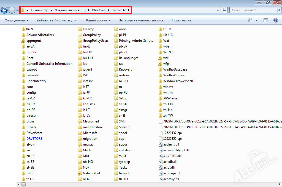Image resolution: width=282 pixels, height=187 pixels.
Task: Click the Windows breadcrumb segment
Action: click(99, 10)
